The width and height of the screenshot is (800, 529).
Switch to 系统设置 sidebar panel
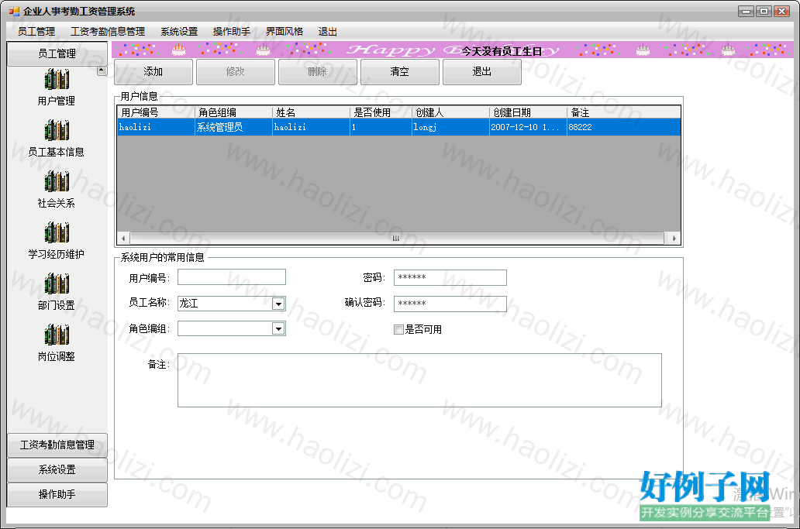pos(57,469)
